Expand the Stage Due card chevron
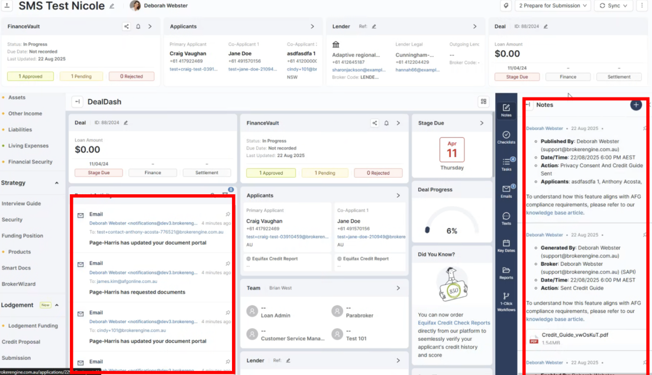The height and width of the screenshot is (375, 652). pyautogui.click(x=482, y=123)
